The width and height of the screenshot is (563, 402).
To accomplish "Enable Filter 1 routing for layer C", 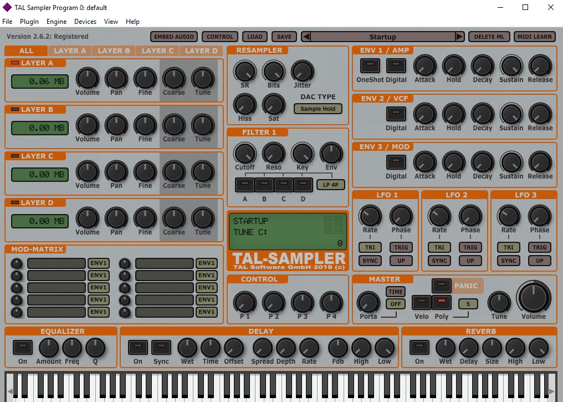I will click(x=284, y=185).
